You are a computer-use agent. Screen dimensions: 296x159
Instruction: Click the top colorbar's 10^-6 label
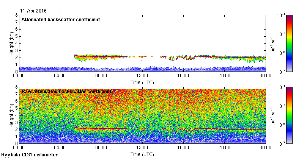coord(281,53)
